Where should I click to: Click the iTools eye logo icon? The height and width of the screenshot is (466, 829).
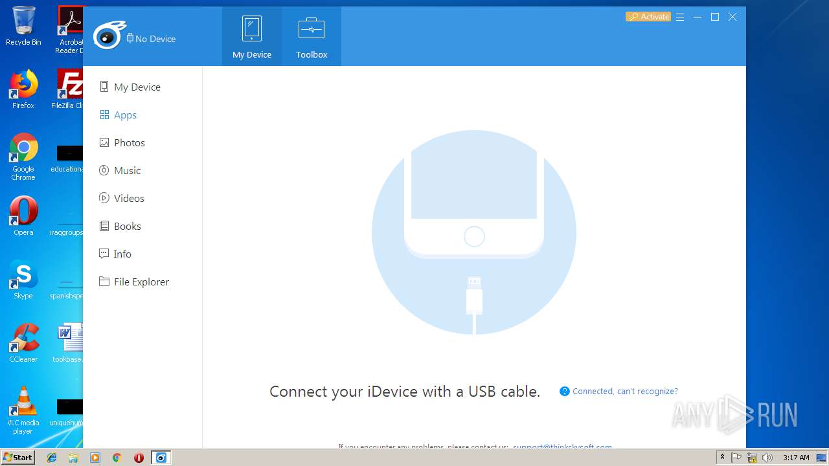pos(109,36)
